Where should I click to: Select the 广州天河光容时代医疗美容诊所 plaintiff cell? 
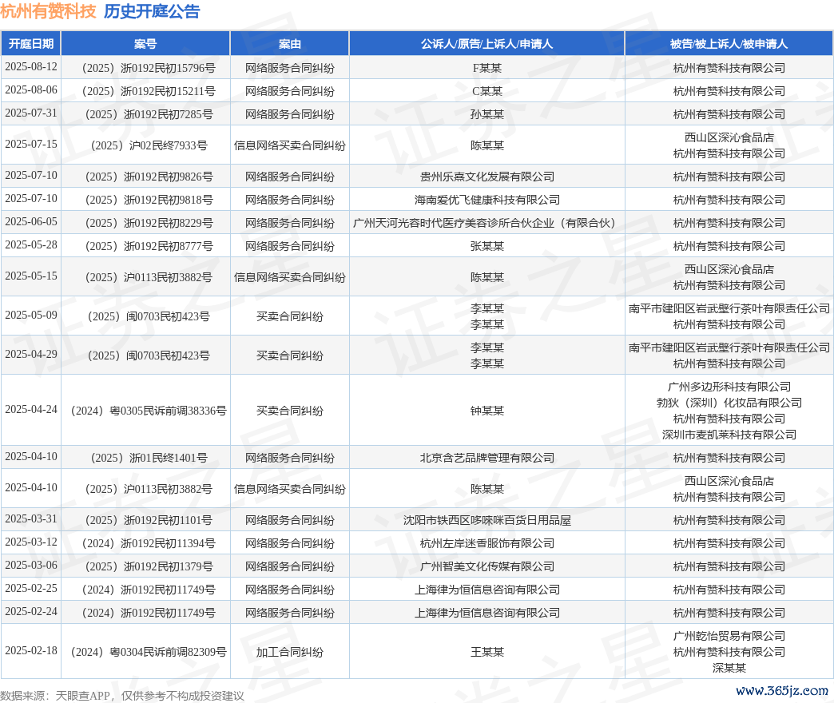[x=486, y=223]
